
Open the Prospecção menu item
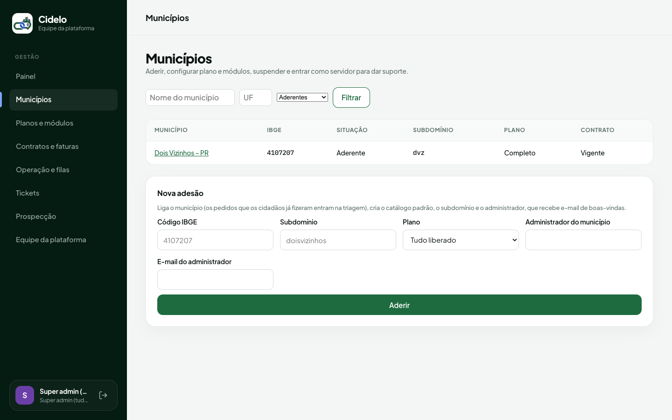pyautogui.click(x=63, y=217)
